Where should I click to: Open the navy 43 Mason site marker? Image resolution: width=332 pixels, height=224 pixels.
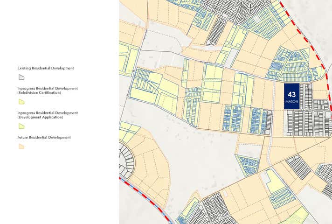point(291,97)
